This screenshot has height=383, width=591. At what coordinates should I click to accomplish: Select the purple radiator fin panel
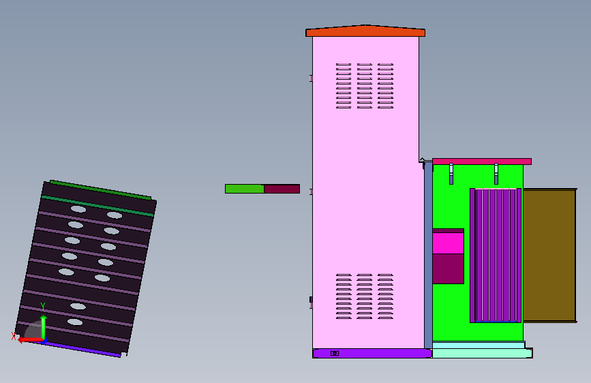[496, 256]
